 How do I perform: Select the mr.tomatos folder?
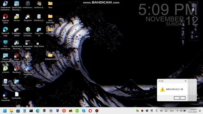[50, 31]
